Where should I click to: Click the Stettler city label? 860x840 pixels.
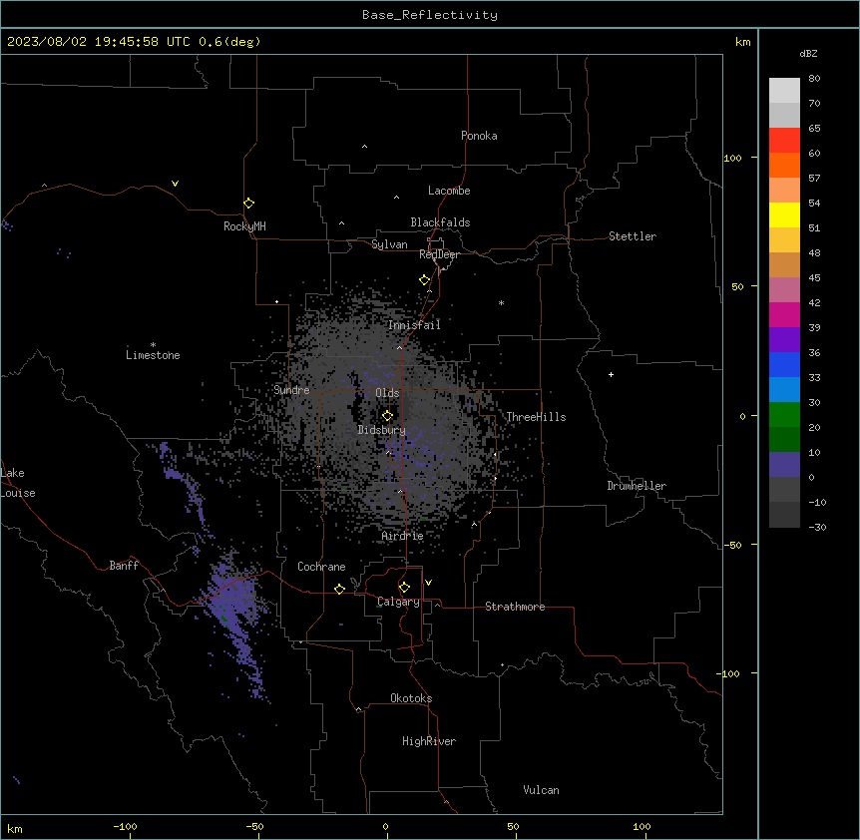point(633,236)
